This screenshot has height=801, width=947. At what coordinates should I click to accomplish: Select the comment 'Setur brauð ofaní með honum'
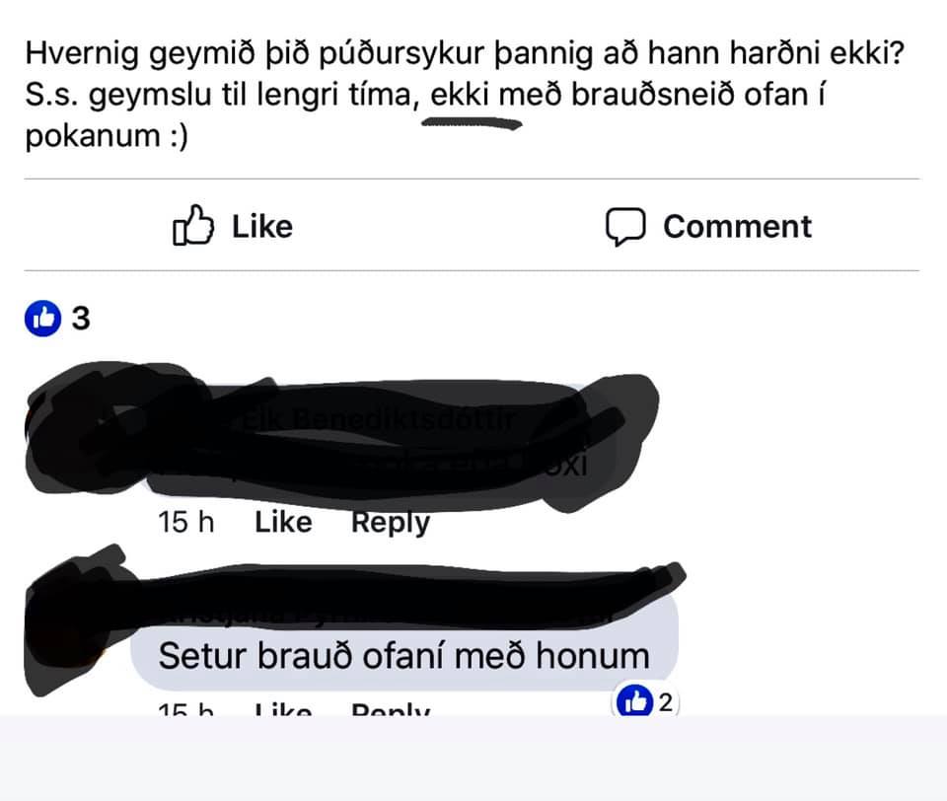point(403,656)
